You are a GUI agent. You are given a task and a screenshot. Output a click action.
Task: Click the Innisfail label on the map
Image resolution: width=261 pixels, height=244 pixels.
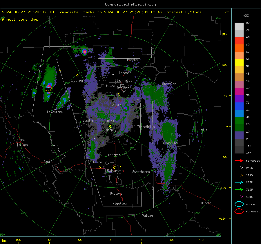(117, 105)
